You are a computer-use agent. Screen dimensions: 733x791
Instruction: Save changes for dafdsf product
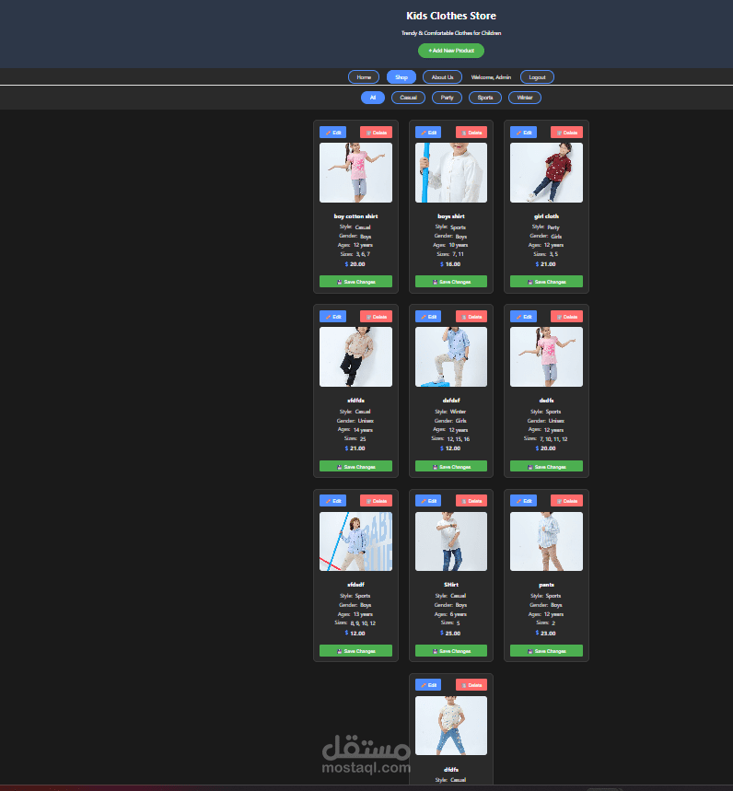(451, 467)
